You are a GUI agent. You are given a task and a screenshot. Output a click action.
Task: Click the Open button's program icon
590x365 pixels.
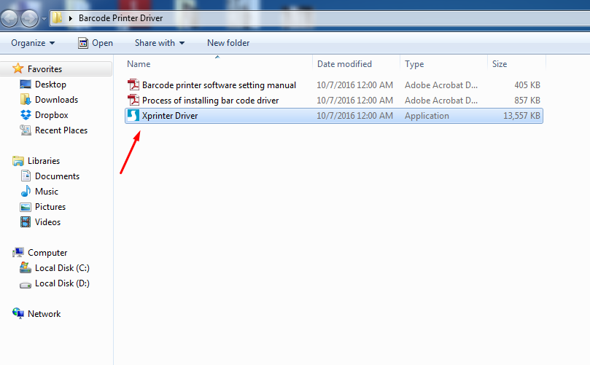[83, 43]
